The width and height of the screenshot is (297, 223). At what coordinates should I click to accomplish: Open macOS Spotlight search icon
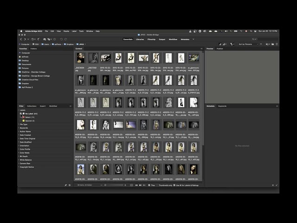click(251, 31)
